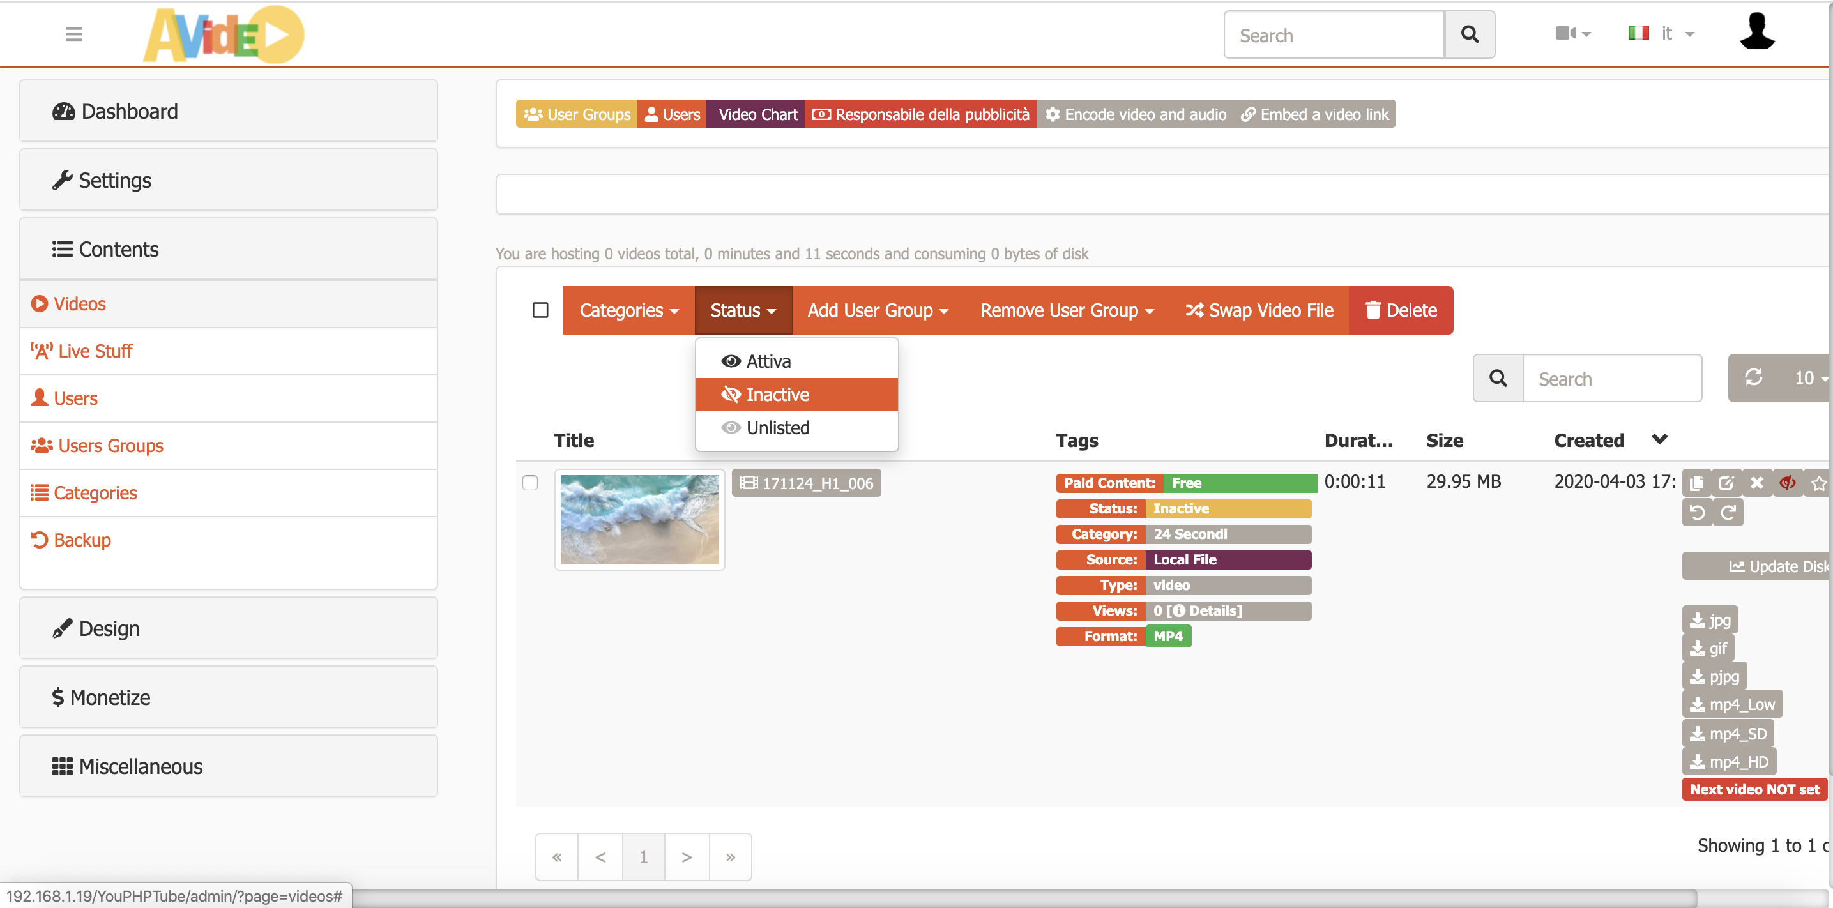Open the language selector showing it
The width and height of the screenshot is (1833, 908).
point(1661,33)
